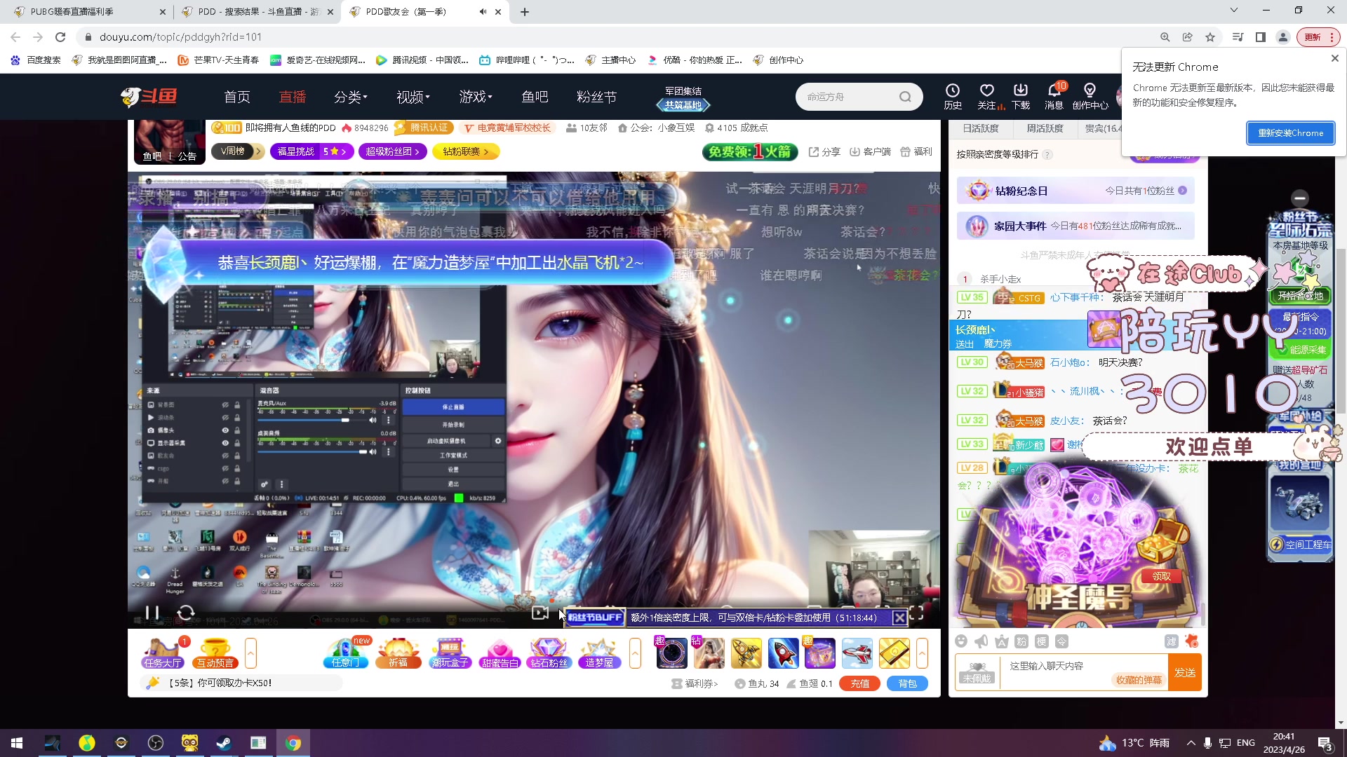Select the red-blue rocket gift
1347x757 pixels.
click(x=783, y=653)
